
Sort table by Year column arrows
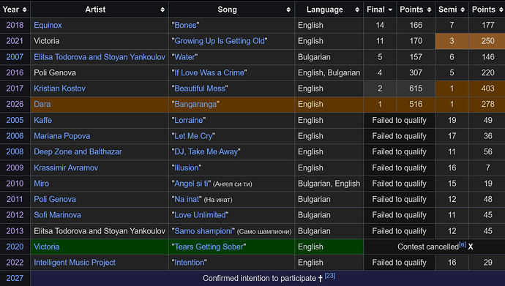pyautogui.click(x=24, y=10)
